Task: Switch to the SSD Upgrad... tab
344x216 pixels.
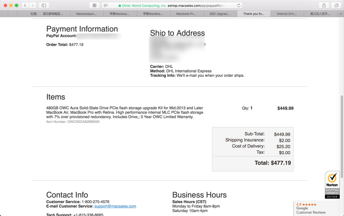Action: click(219, 14)
